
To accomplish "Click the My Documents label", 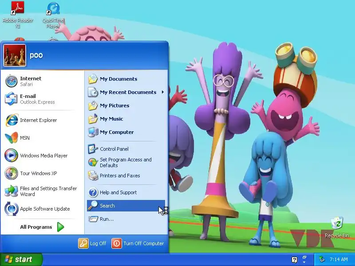I will coord(118,79).
